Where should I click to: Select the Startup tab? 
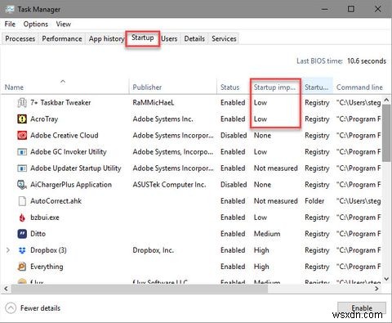(143, 38)
